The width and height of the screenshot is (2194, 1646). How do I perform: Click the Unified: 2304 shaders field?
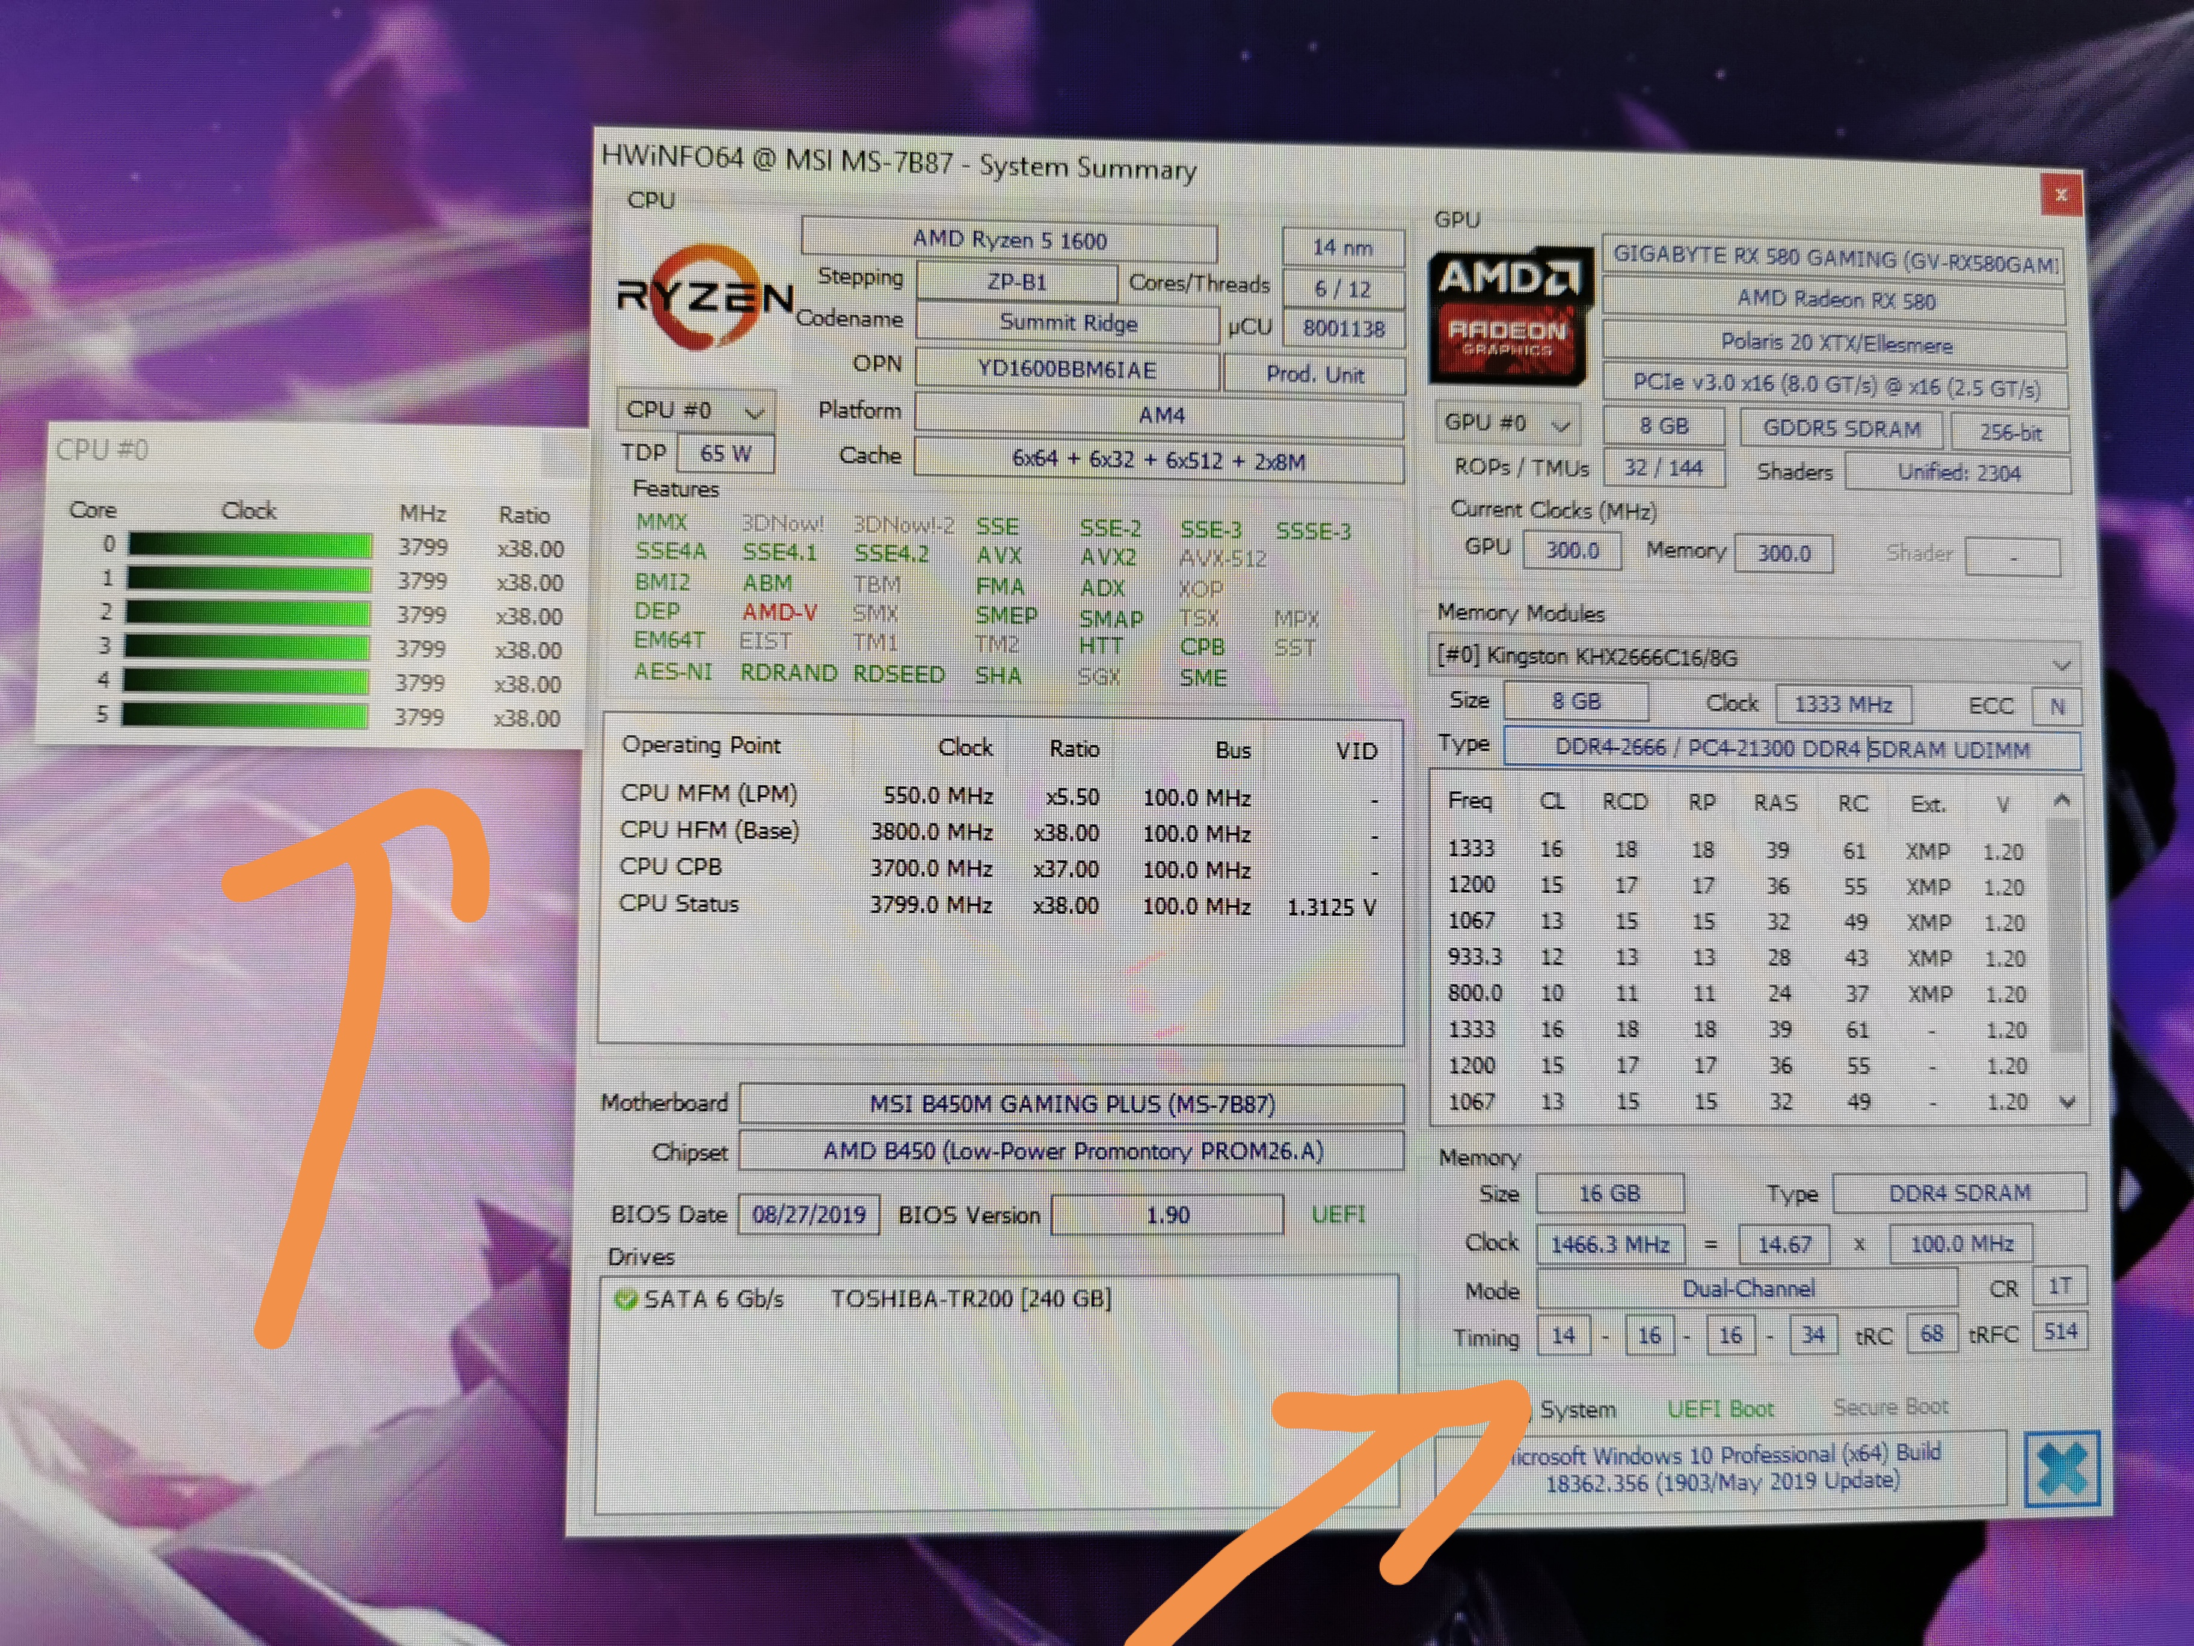click(x=1959, y=472)
